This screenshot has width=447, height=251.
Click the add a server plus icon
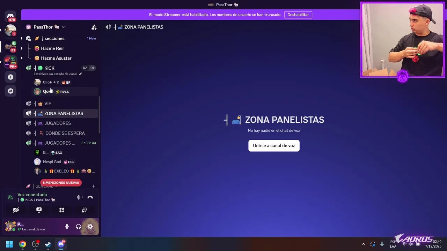(x=10, y=77)
